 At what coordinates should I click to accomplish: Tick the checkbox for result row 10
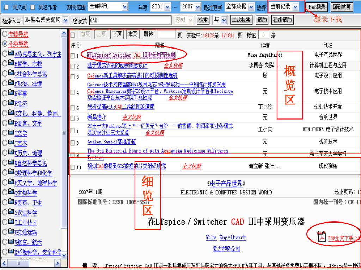[72, 167]
